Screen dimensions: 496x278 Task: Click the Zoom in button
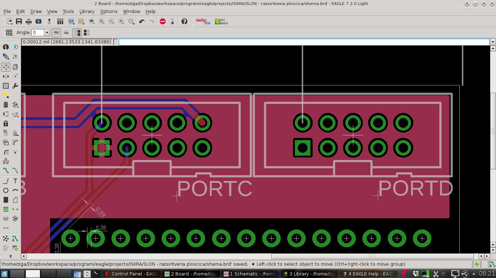102,22
